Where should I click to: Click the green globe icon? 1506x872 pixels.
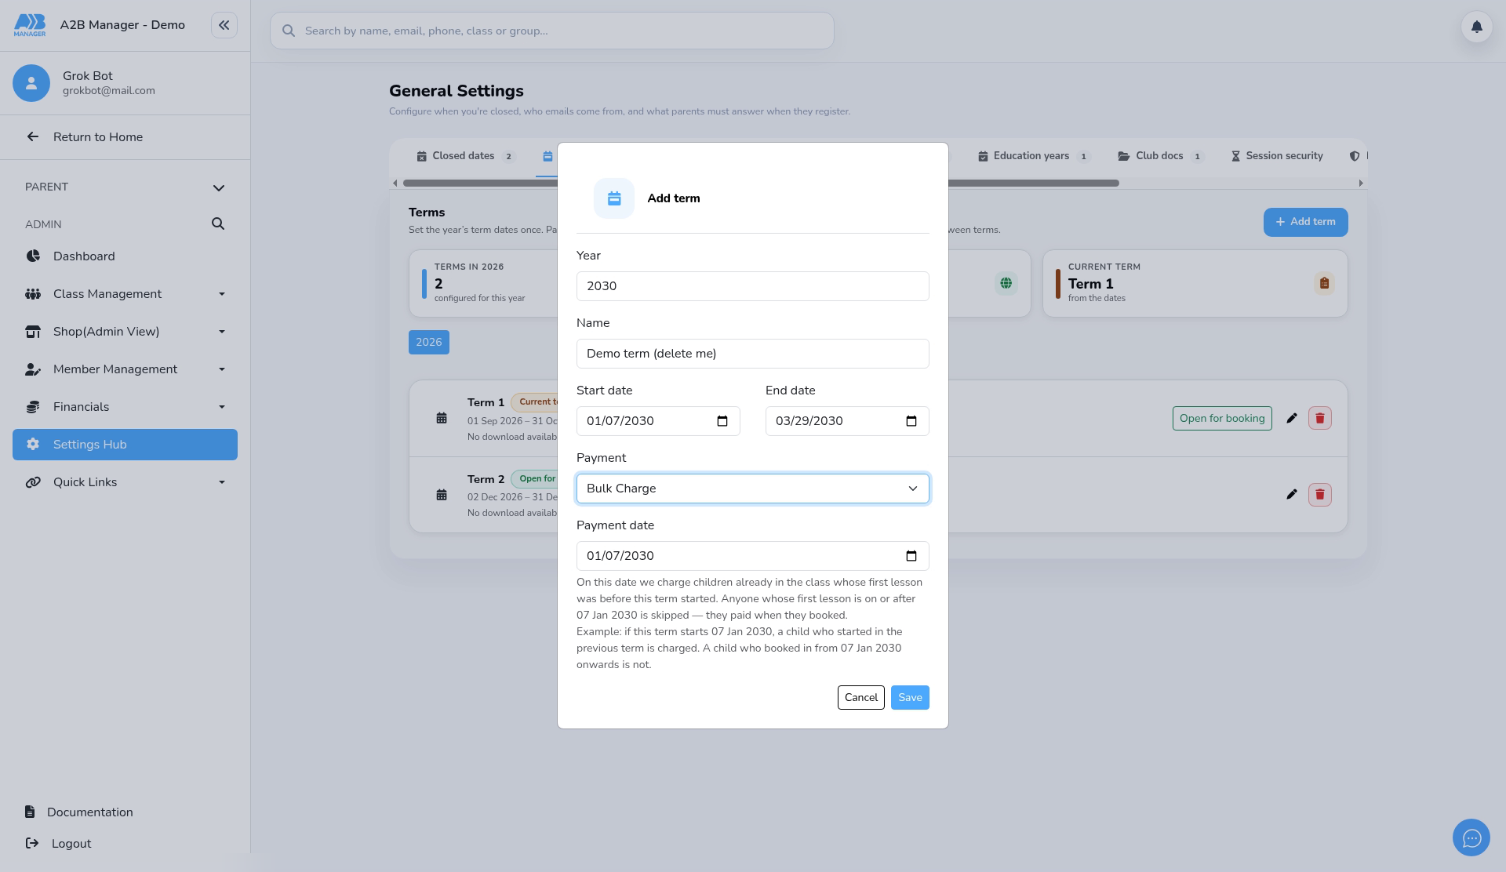click(x=1006, y=283)
